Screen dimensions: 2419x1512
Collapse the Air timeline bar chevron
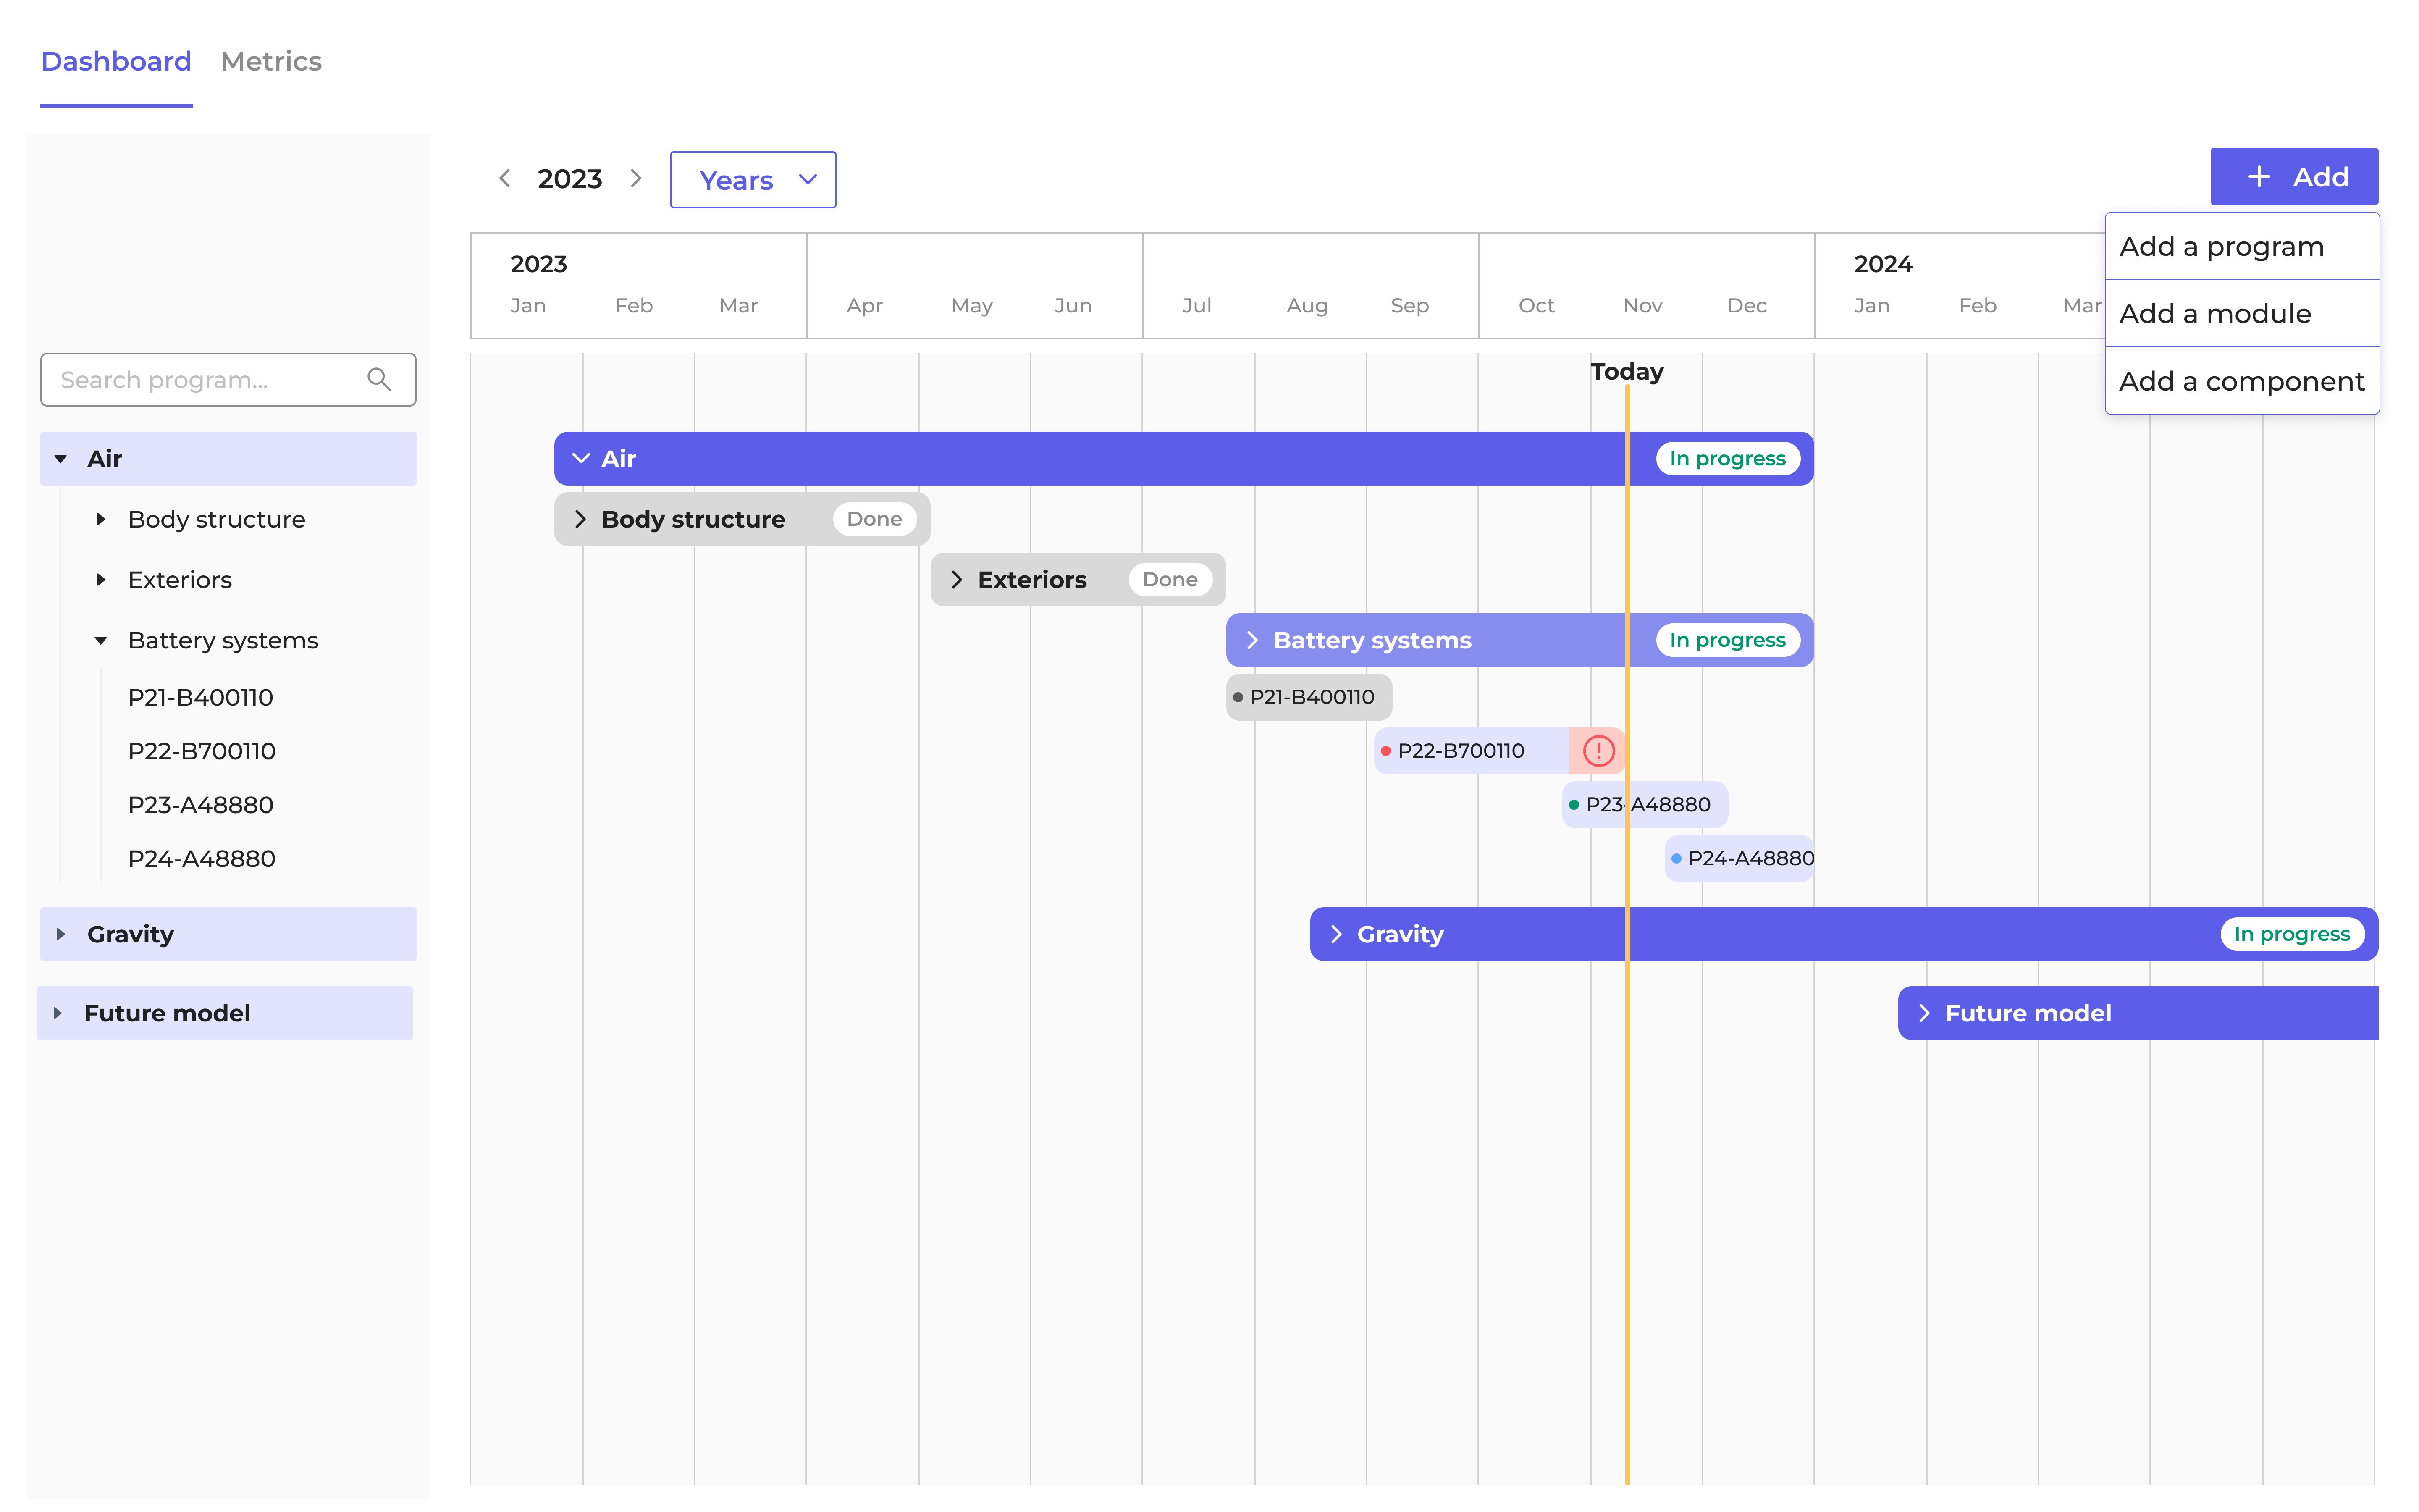581,458
